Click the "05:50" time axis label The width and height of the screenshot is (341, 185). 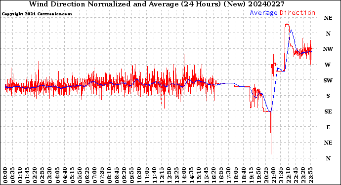click(80, 175)
